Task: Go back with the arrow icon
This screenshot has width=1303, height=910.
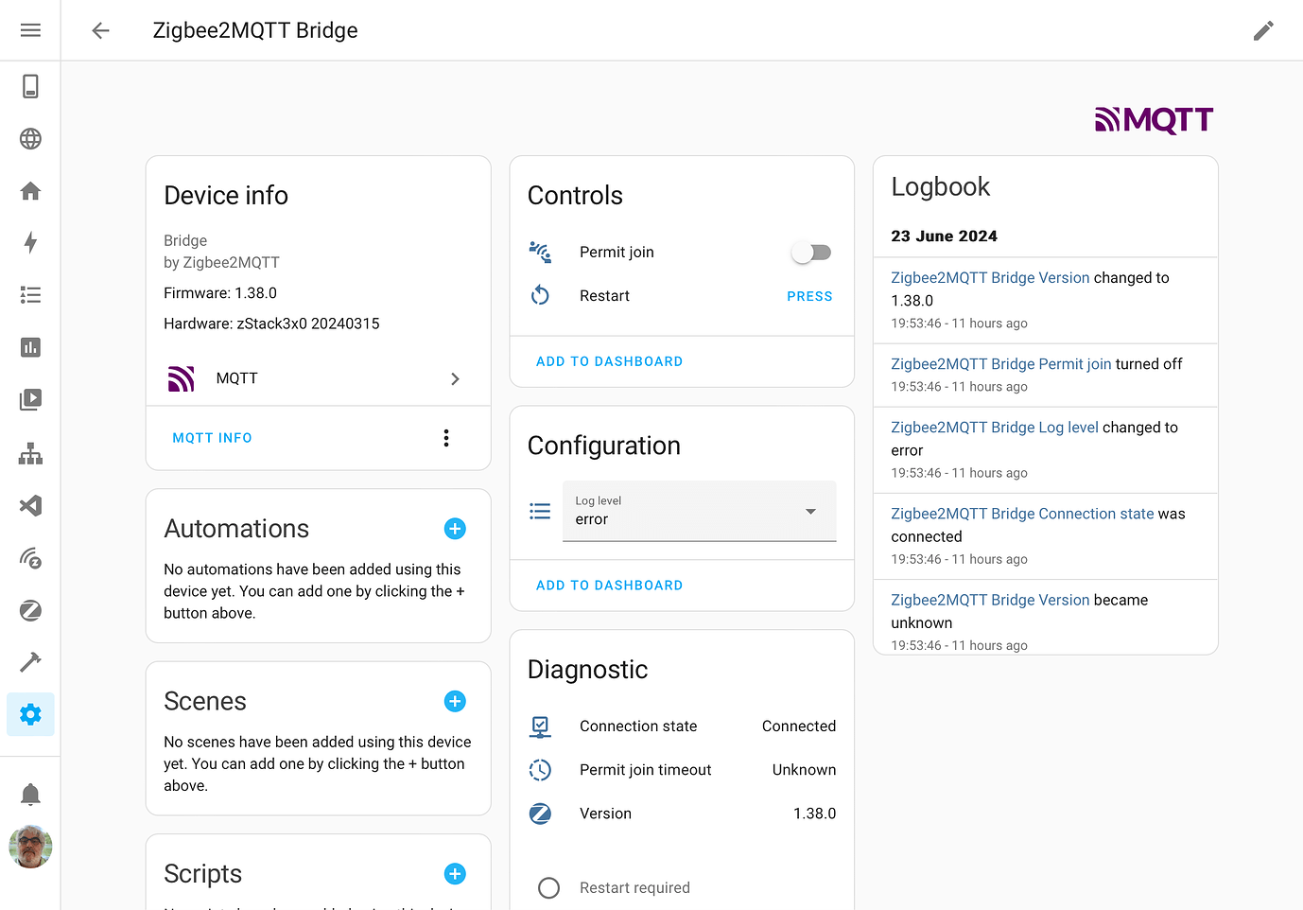Action: [x=101, y=30]
